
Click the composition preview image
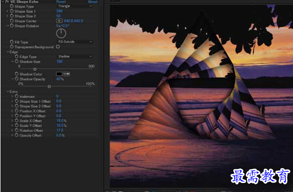tap(201, 96)
